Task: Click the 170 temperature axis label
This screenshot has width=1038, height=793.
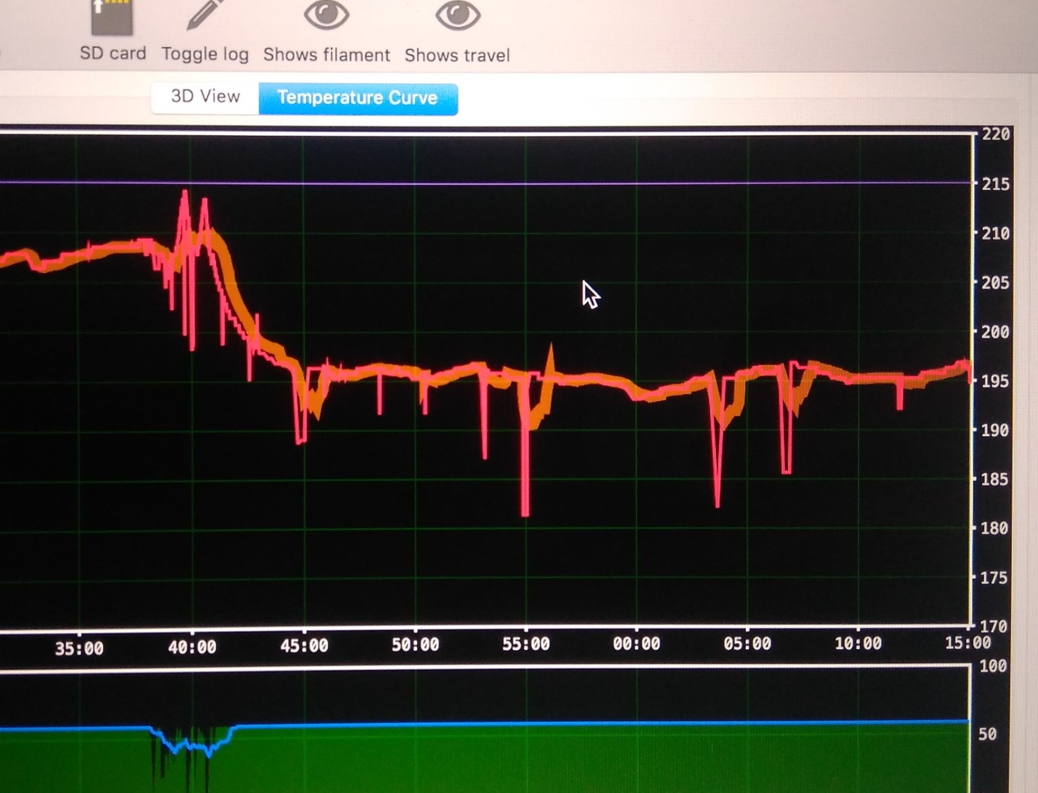Action: coord(994,626)
